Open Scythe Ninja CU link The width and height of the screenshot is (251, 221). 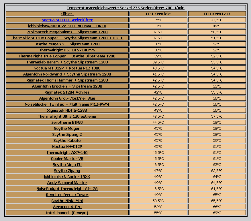click(x=67, y=164)
